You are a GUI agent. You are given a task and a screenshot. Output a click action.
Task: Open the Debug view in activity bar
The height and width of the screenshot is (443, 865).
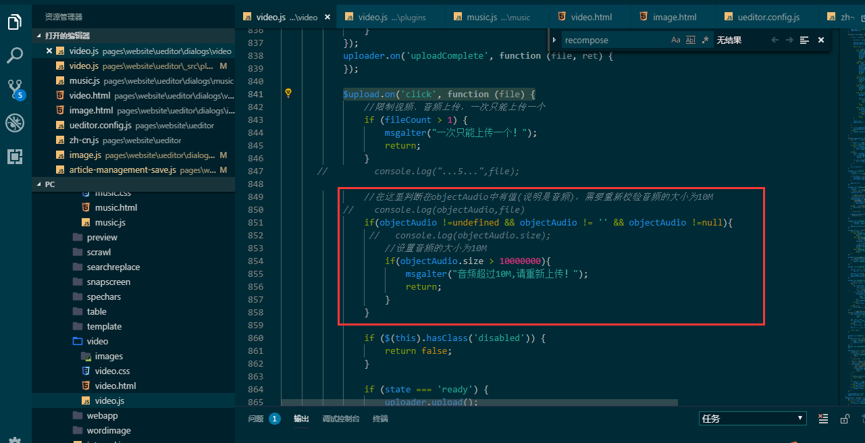tap(15, 123)
